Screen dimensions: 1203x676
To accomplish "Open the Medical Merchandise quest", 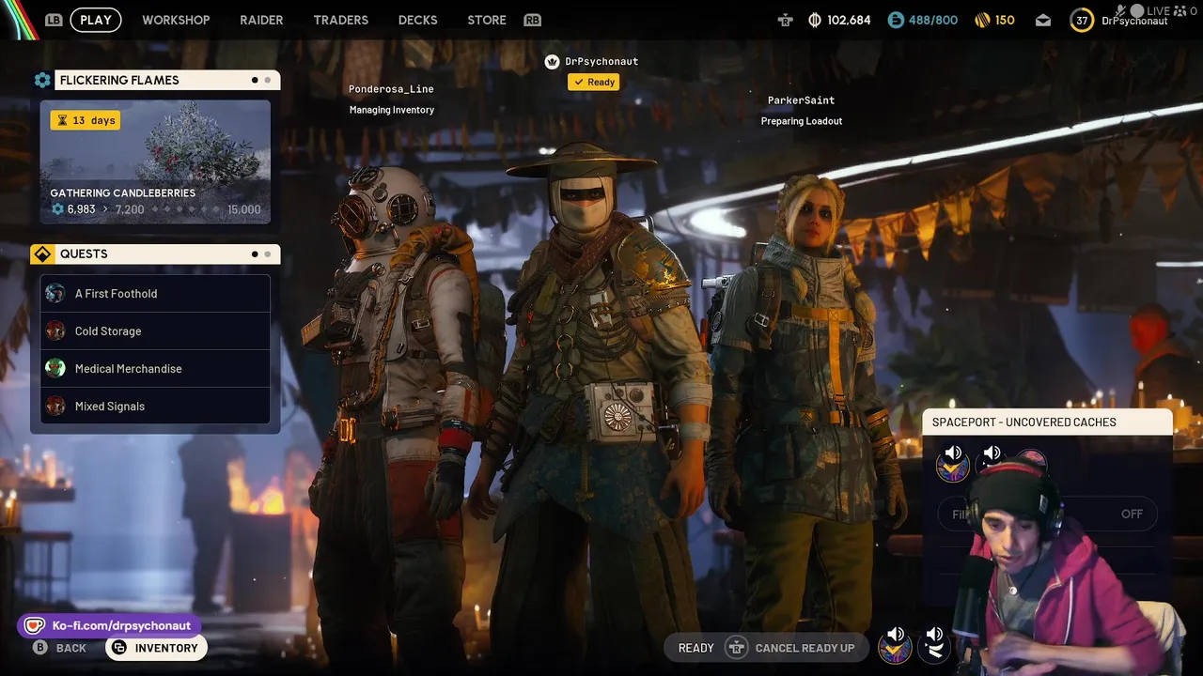I will coord(155,368).
